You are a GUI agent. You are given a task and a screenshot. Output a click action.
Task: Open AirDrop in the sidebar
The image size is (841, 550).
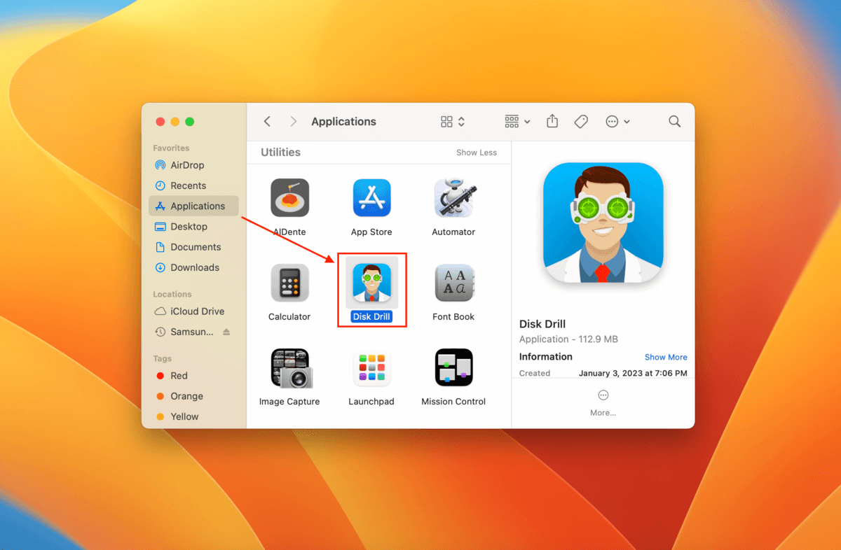[193, 165]
